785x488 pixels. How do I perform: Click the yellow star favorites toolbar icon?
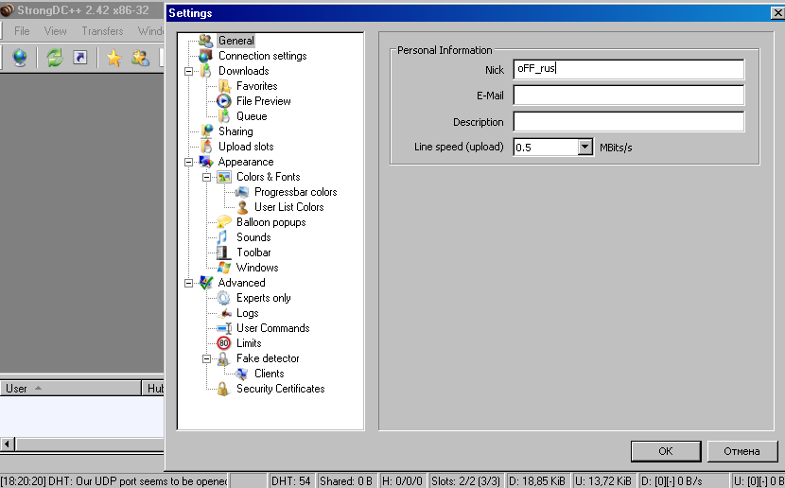pyautogui.click(x=114, y=58)
